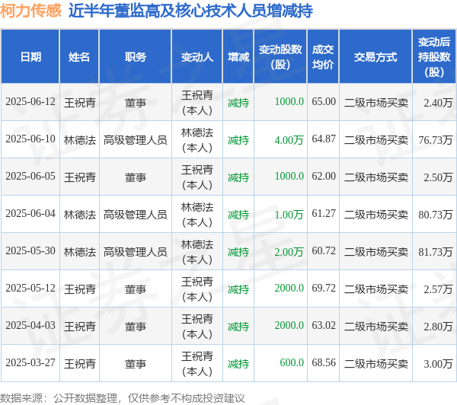Click 减持 in the 2025-03-27 row
457x405 pixels.
pyautogui.click(x=238, y=364)
